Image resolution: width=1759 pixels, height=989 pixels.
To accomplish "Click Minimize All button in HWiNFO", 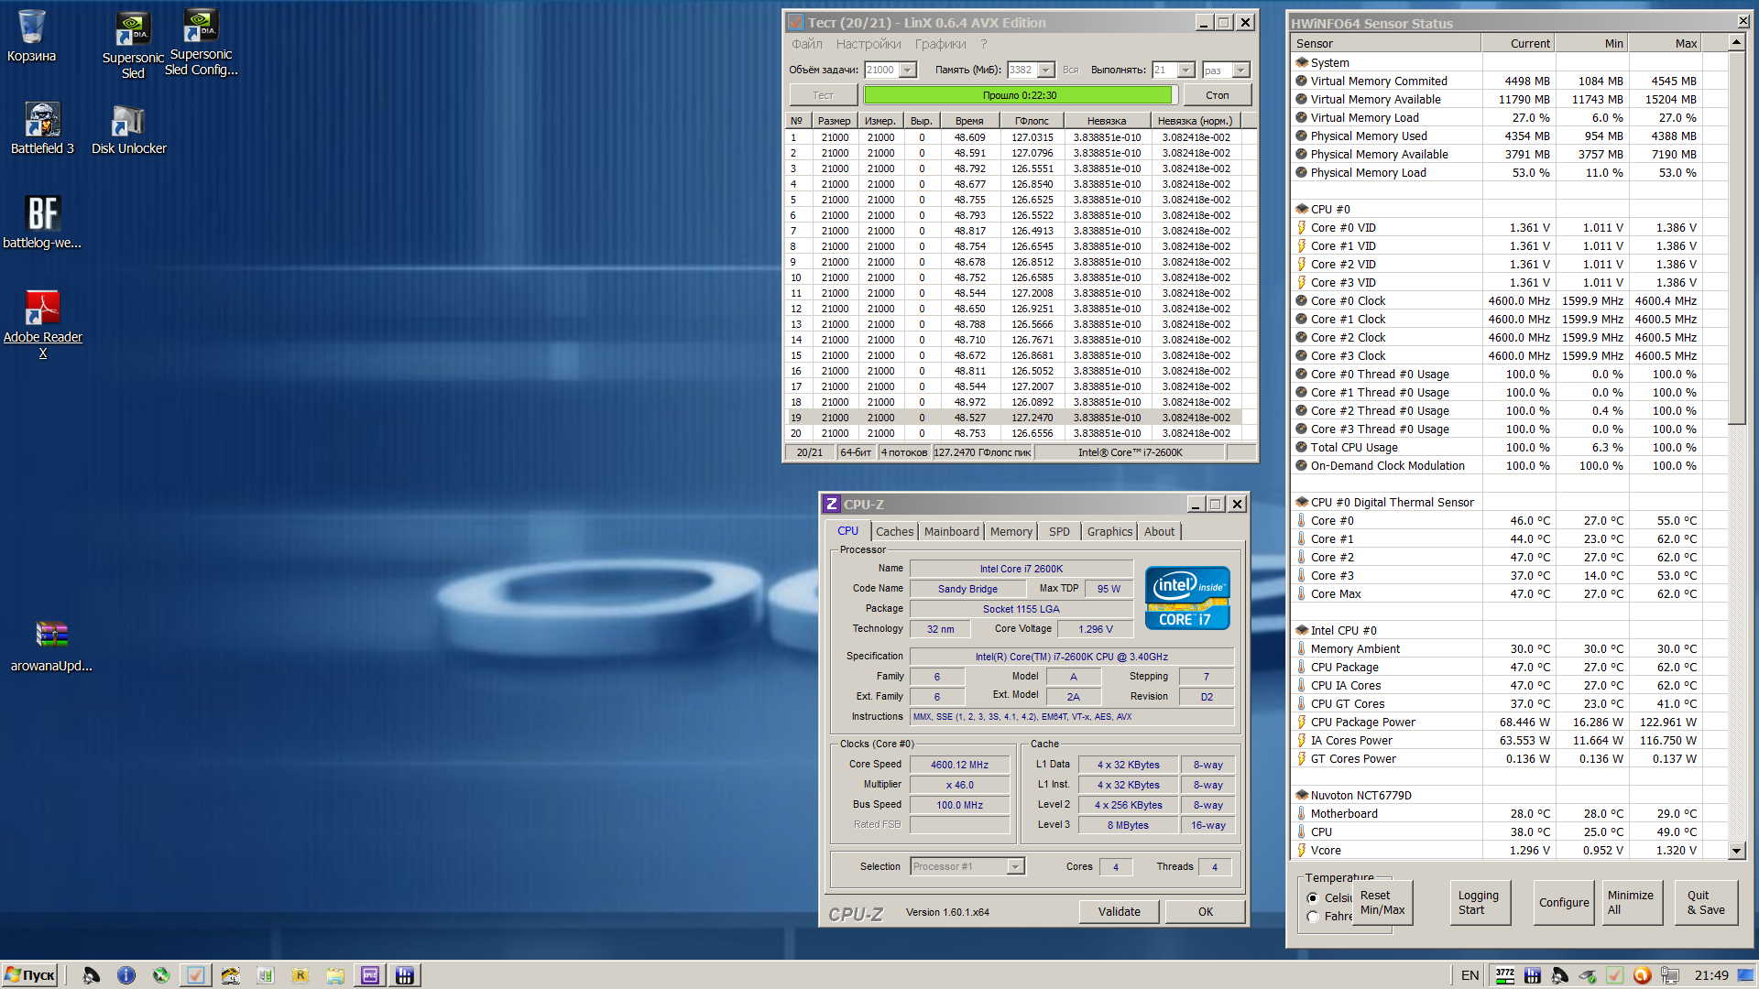I will [1633, 903].
